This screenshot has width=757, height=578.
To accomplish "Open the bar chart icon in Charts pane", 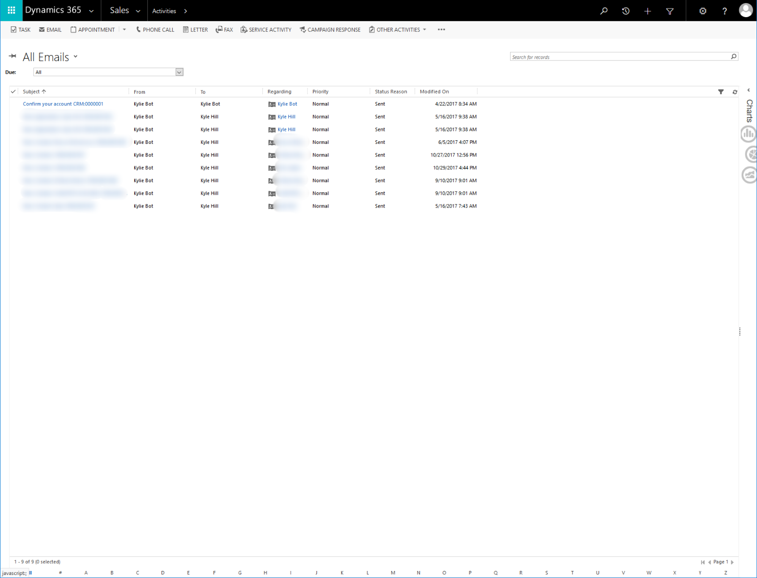I will [x=748, y=134].
